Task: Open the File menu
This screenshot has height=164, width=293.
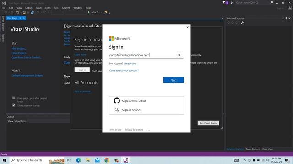Action: click(4, 8)
